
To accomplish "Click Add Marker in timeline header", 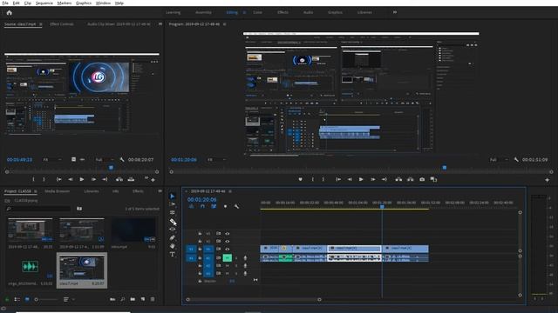I will [225, 206].
